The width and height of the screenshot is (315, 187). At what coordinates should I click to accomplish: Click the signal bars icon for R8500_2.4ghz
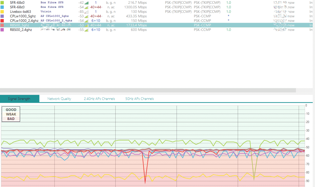[x=86, y=30]
